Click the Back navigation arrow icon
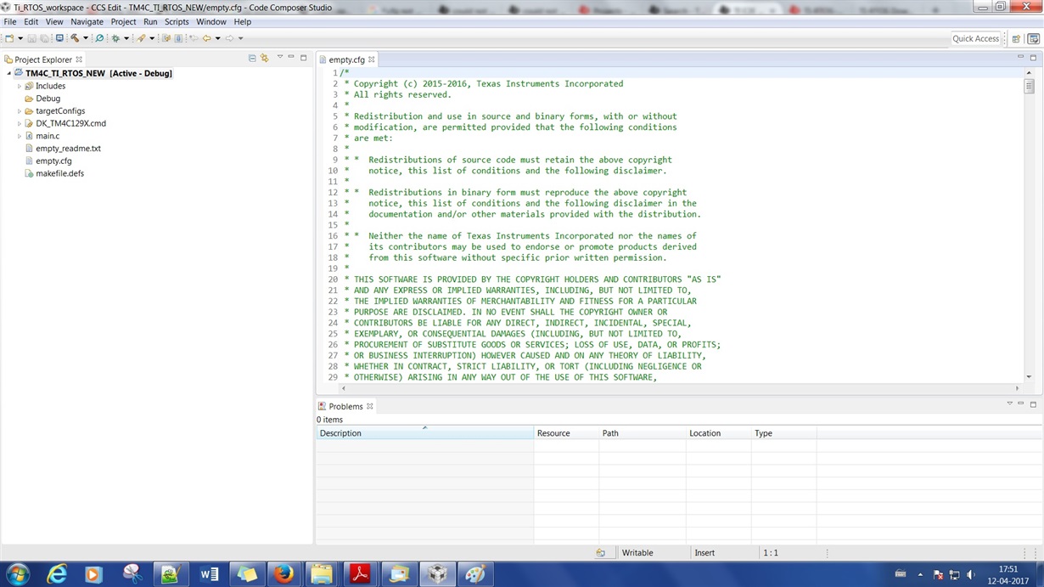 click(x=206, y=38)
